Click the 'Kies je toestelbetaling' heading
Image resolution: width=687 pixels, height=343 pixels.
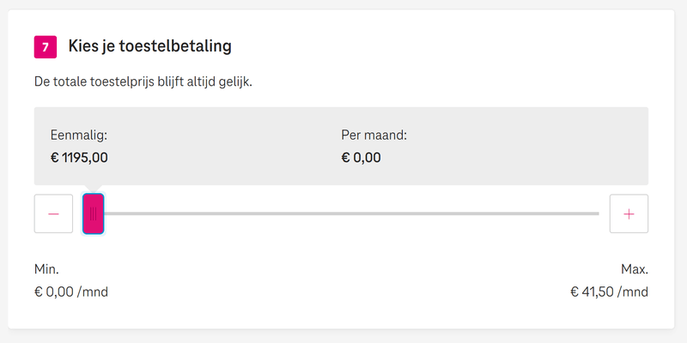(x=150, y=46)
